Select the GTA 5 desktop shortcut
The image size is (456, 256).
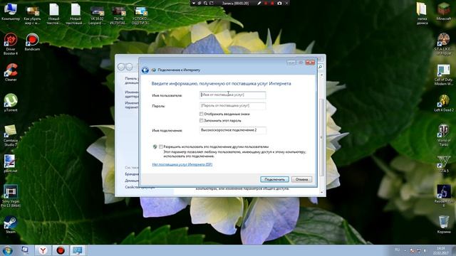pos(444,164)
